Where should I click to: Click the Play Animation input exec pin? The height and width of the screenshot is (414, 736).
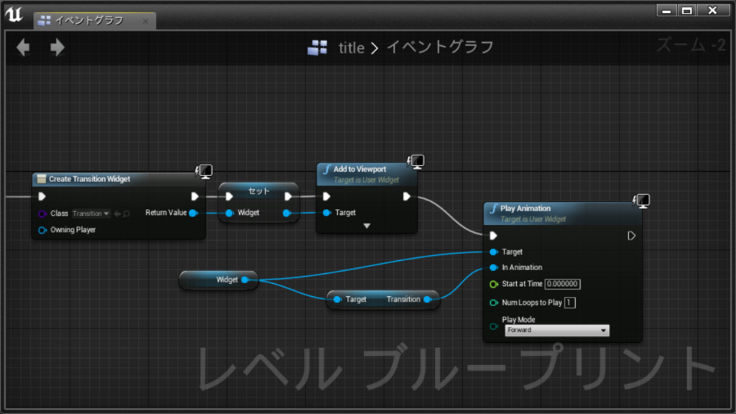(493, 236)
